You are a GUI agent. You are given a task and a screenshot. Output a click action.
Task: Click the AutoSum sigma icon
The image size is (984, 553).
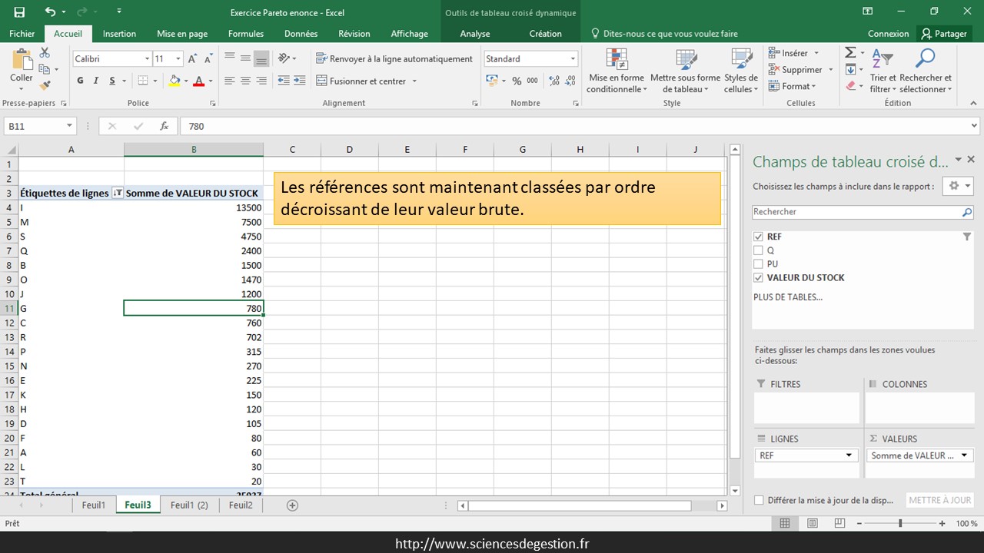tap(850, 53)
